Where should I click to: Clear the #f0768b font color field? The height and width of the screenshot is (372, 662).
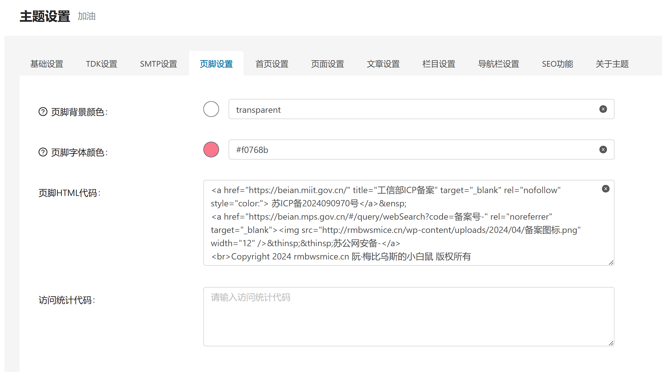603,149
